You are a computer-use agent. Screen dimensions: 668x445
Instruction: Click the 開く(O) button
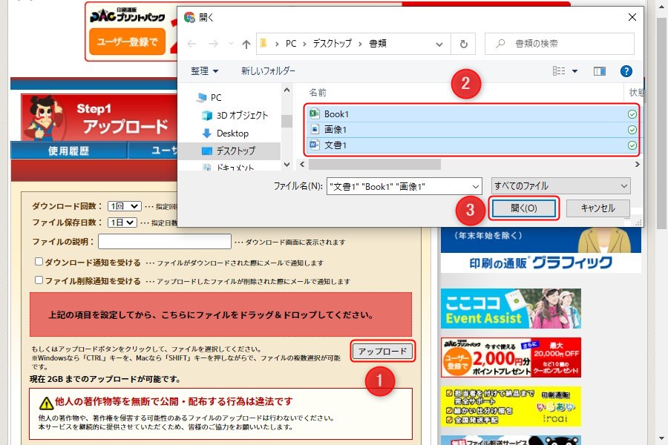pyautogui.click(x=523, y=208)
